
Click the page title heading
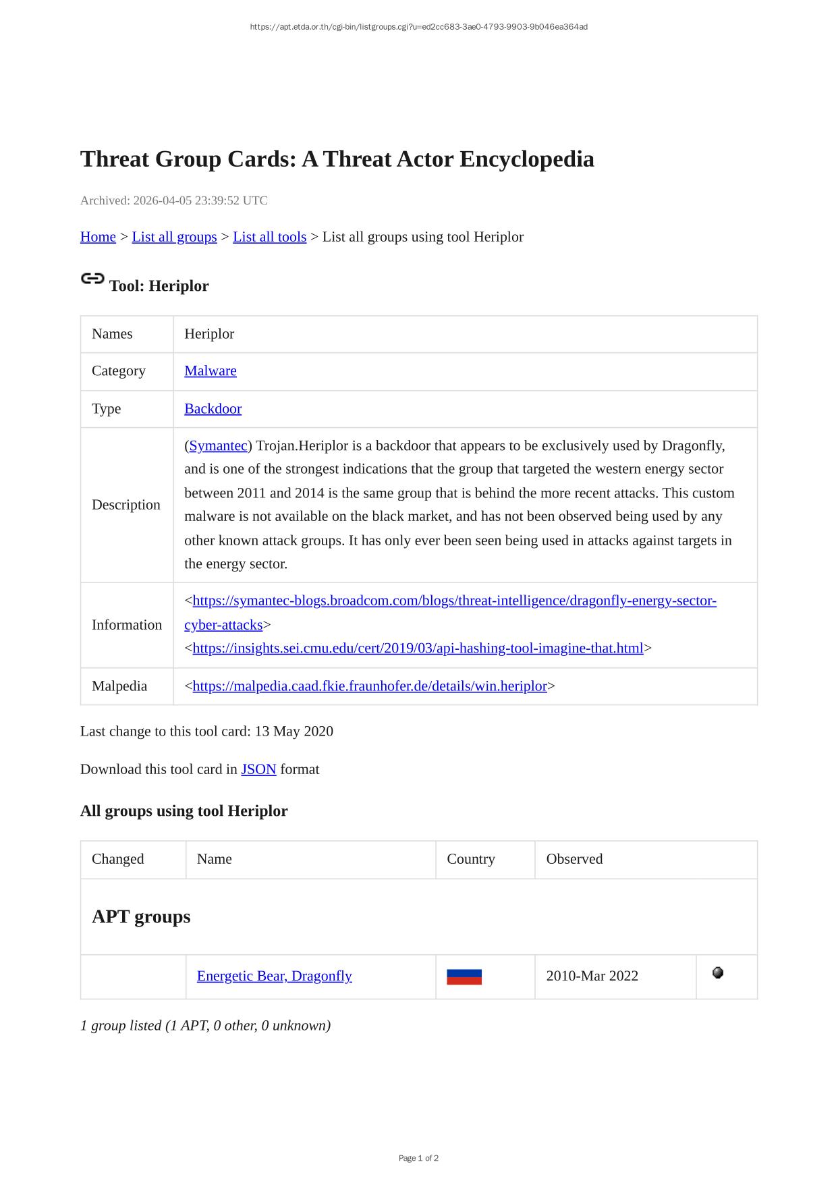(337, 159)
